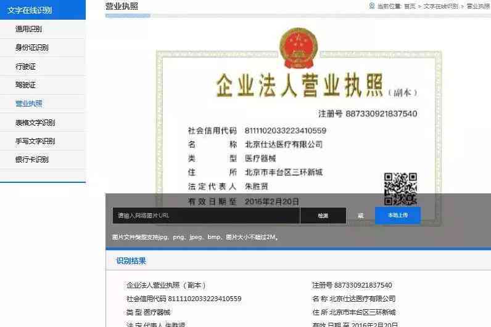
Task: Select result text 类型 医疗器械
Action: (x=149, y=312)
